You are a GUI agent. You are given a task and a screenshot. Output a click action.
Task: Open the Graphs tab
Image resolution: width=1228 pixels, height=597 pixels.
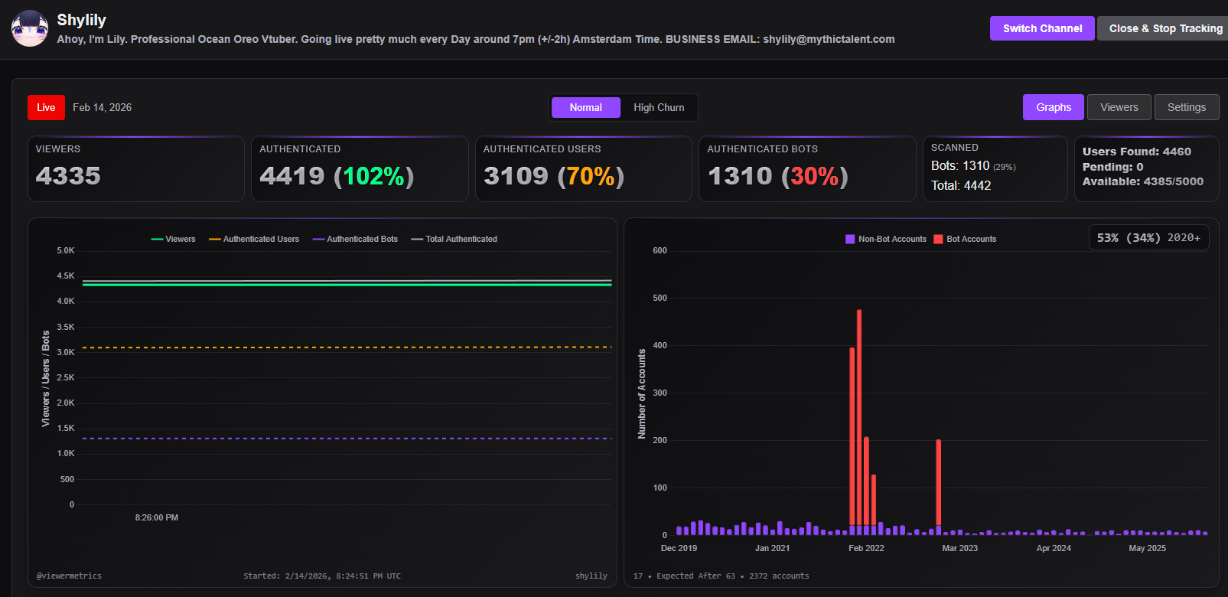click(1053, 107)
